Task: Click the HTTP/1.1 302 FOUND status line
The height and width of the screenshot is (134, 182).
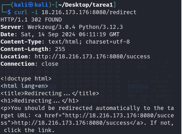Action: click(31, 20)
